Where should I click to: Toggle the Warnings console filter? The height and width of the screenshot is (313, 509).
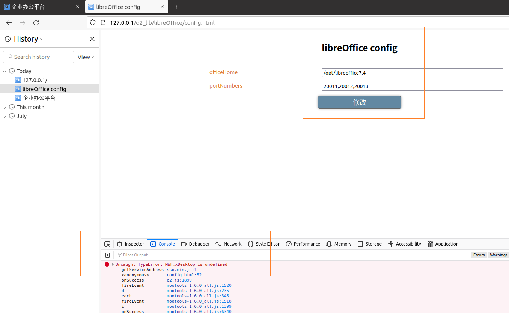tap(499, 255)
